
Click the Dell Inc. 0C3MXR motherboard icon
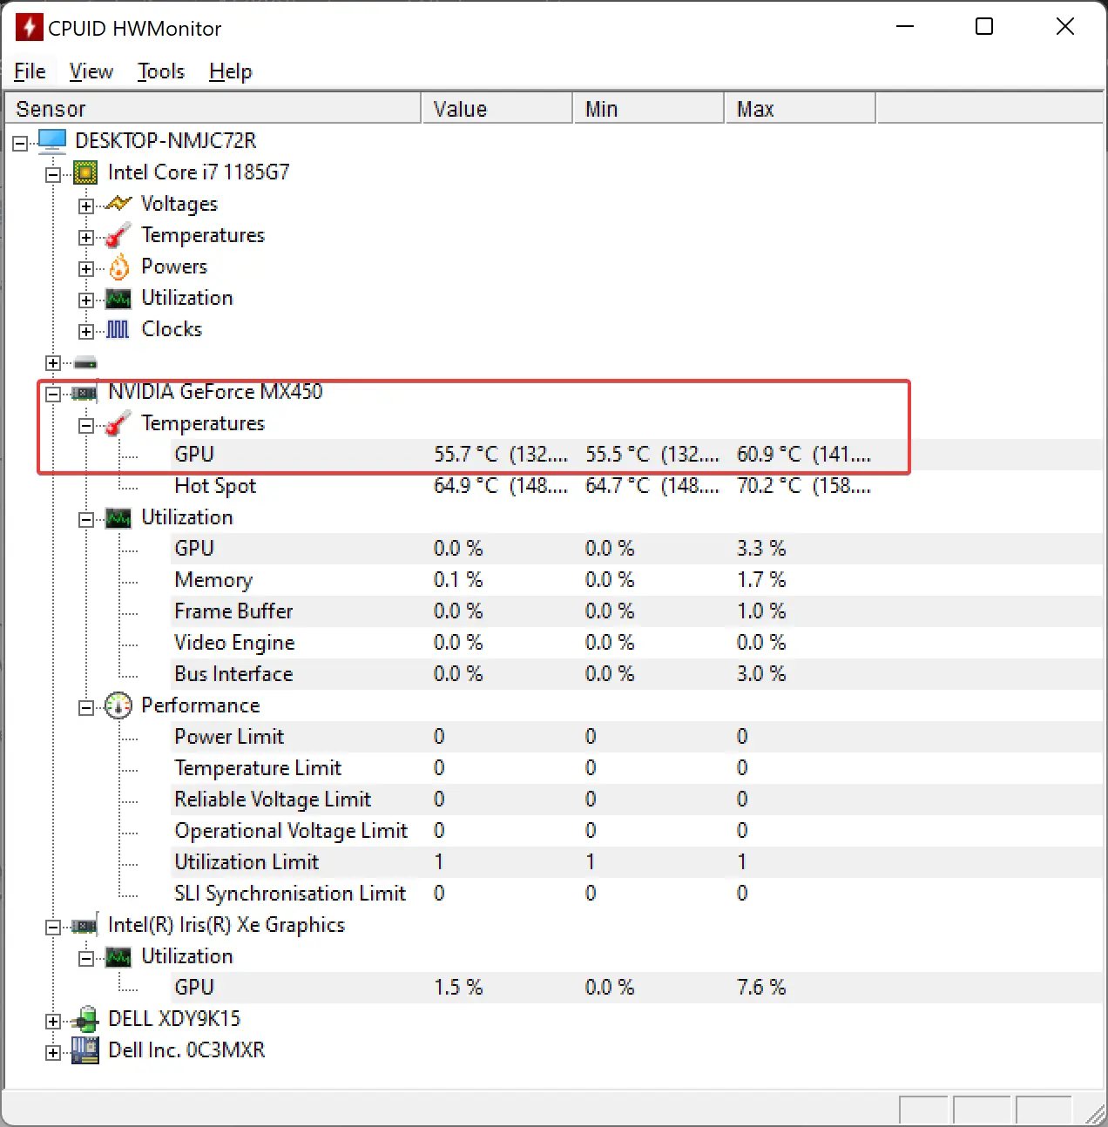[85, 1050]
